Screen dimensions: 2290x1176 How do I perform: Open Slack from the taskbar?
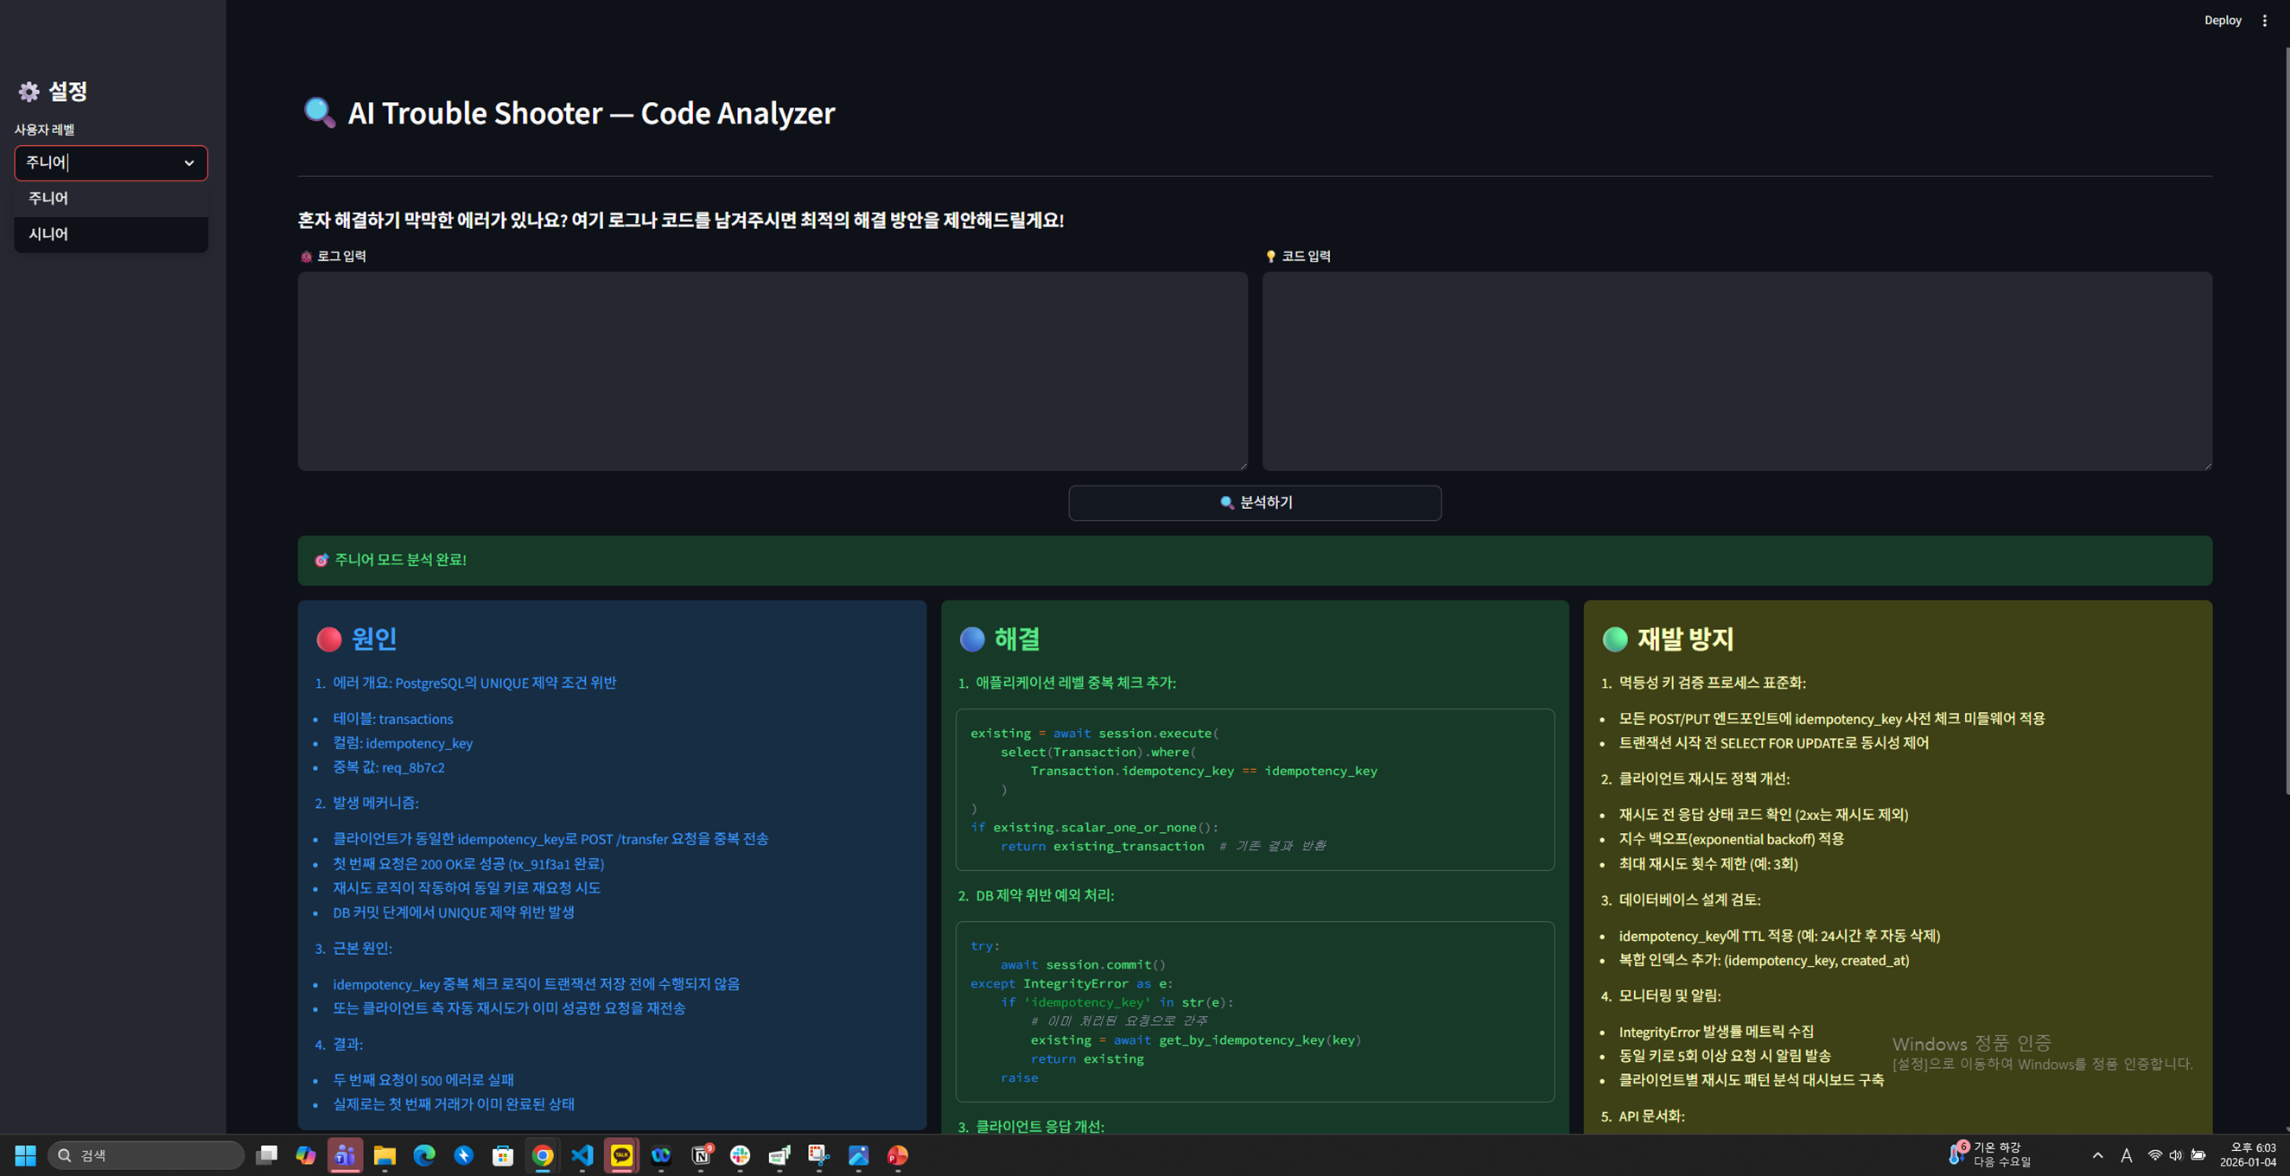pos(740,1154)
